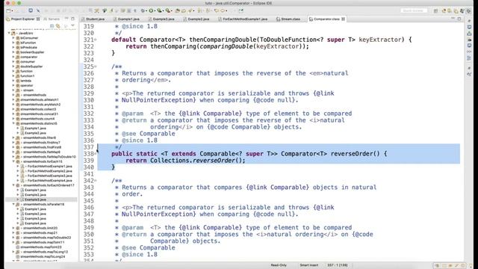Toggle Link with Editor in Project Explorer
This screenshot has height=269, width=478.
[58, 26]
